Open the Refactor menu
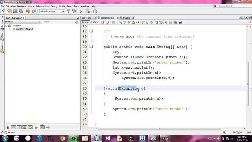252x142 pixels. point(39,6)
